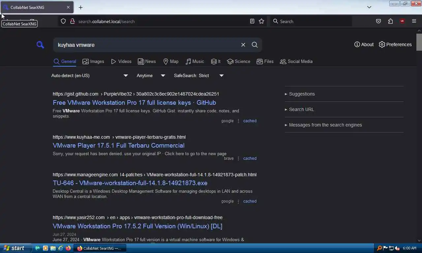Open Free VMware Workstation Pro 17 license keys result
This screenshot has height=253, width=422.
pos(135,102)
